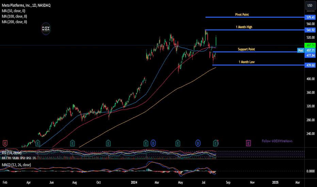Click the 320.00 price axis value
Screen dimensions: 317x187
click(x=311, y=106)
